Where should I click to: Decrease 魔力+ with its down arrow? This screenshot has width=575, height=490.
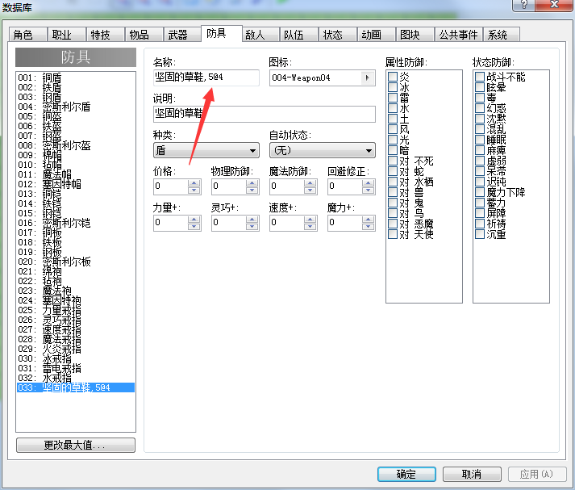coord(369,227)
